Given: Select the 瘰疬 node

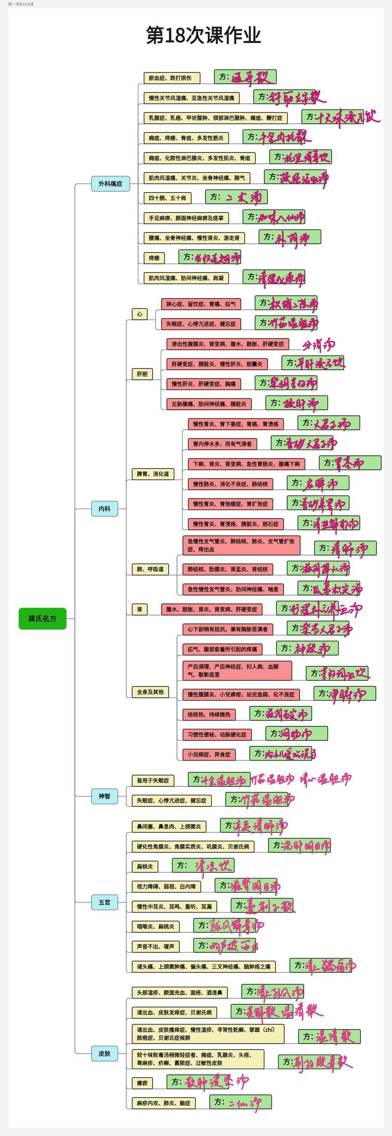Looking at the screenshot, I should pos(142,1083).
